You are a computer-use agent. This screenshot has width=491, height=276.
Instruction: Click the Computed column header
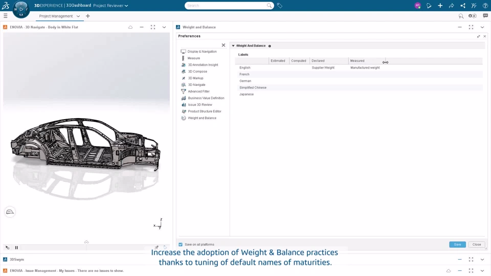pos(298,61)
